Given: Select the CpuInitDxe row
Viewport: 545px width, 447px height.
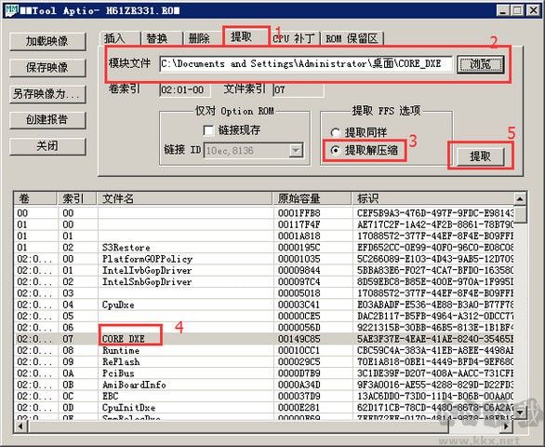Looking at the screenshot, I should pos(264,408).
